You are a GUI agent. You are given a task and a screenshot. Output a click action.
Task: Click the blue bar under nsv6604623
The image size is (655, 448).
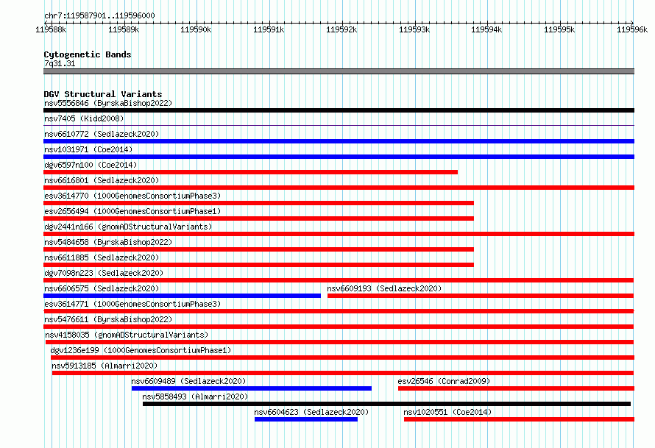coord(306,419)
